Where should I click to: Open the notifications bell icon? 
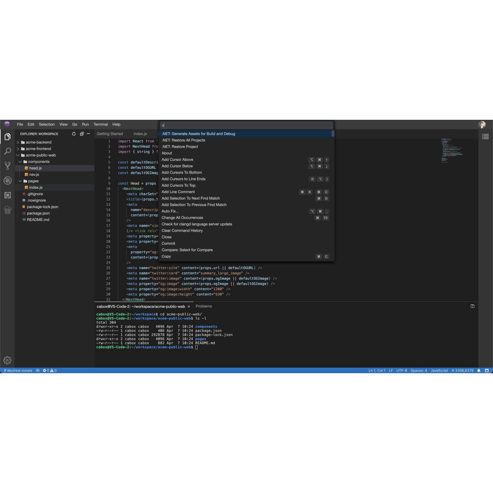[478, 371]
